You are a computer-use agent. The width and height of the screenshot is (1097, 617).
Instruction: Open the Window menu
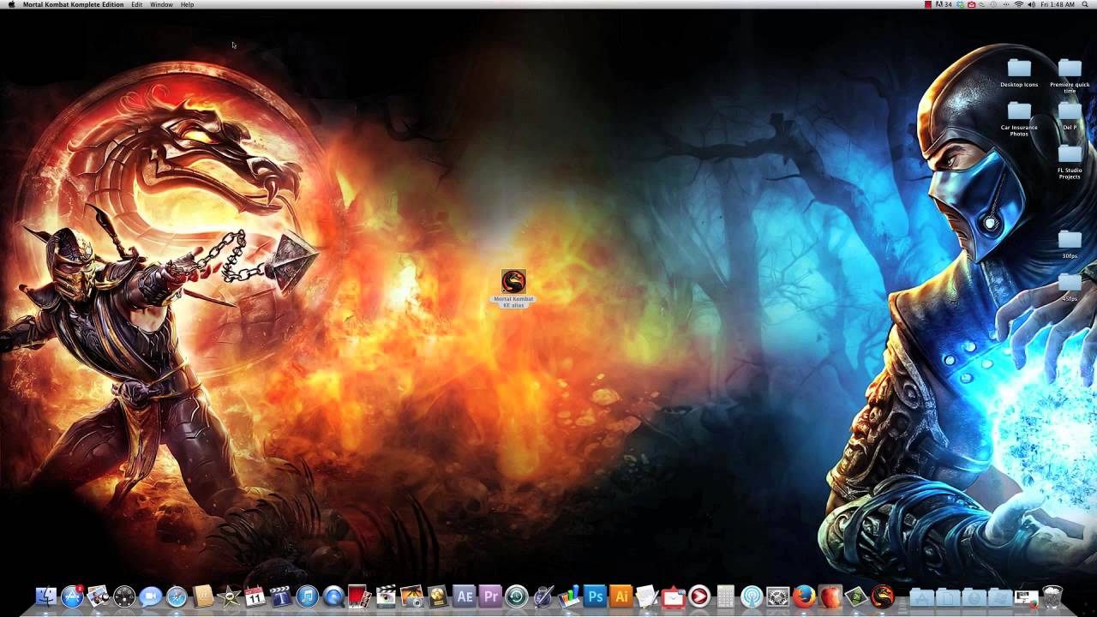pyautogui.click(x=161, y=4)
